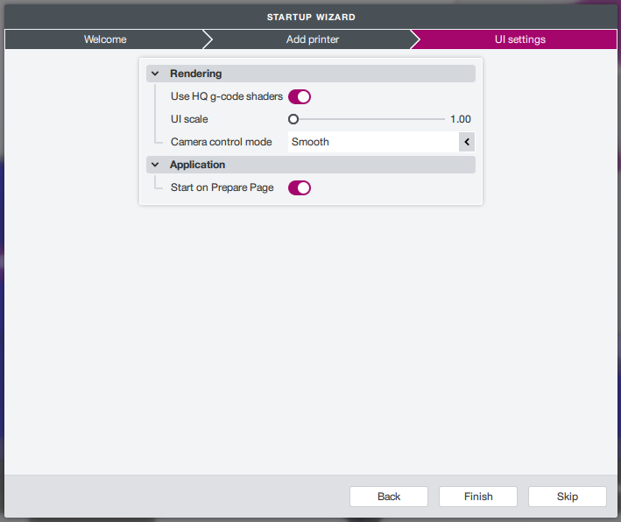
Task: Switch to the Add printer step
Action: pyautogui.click(x=312, y=39)
